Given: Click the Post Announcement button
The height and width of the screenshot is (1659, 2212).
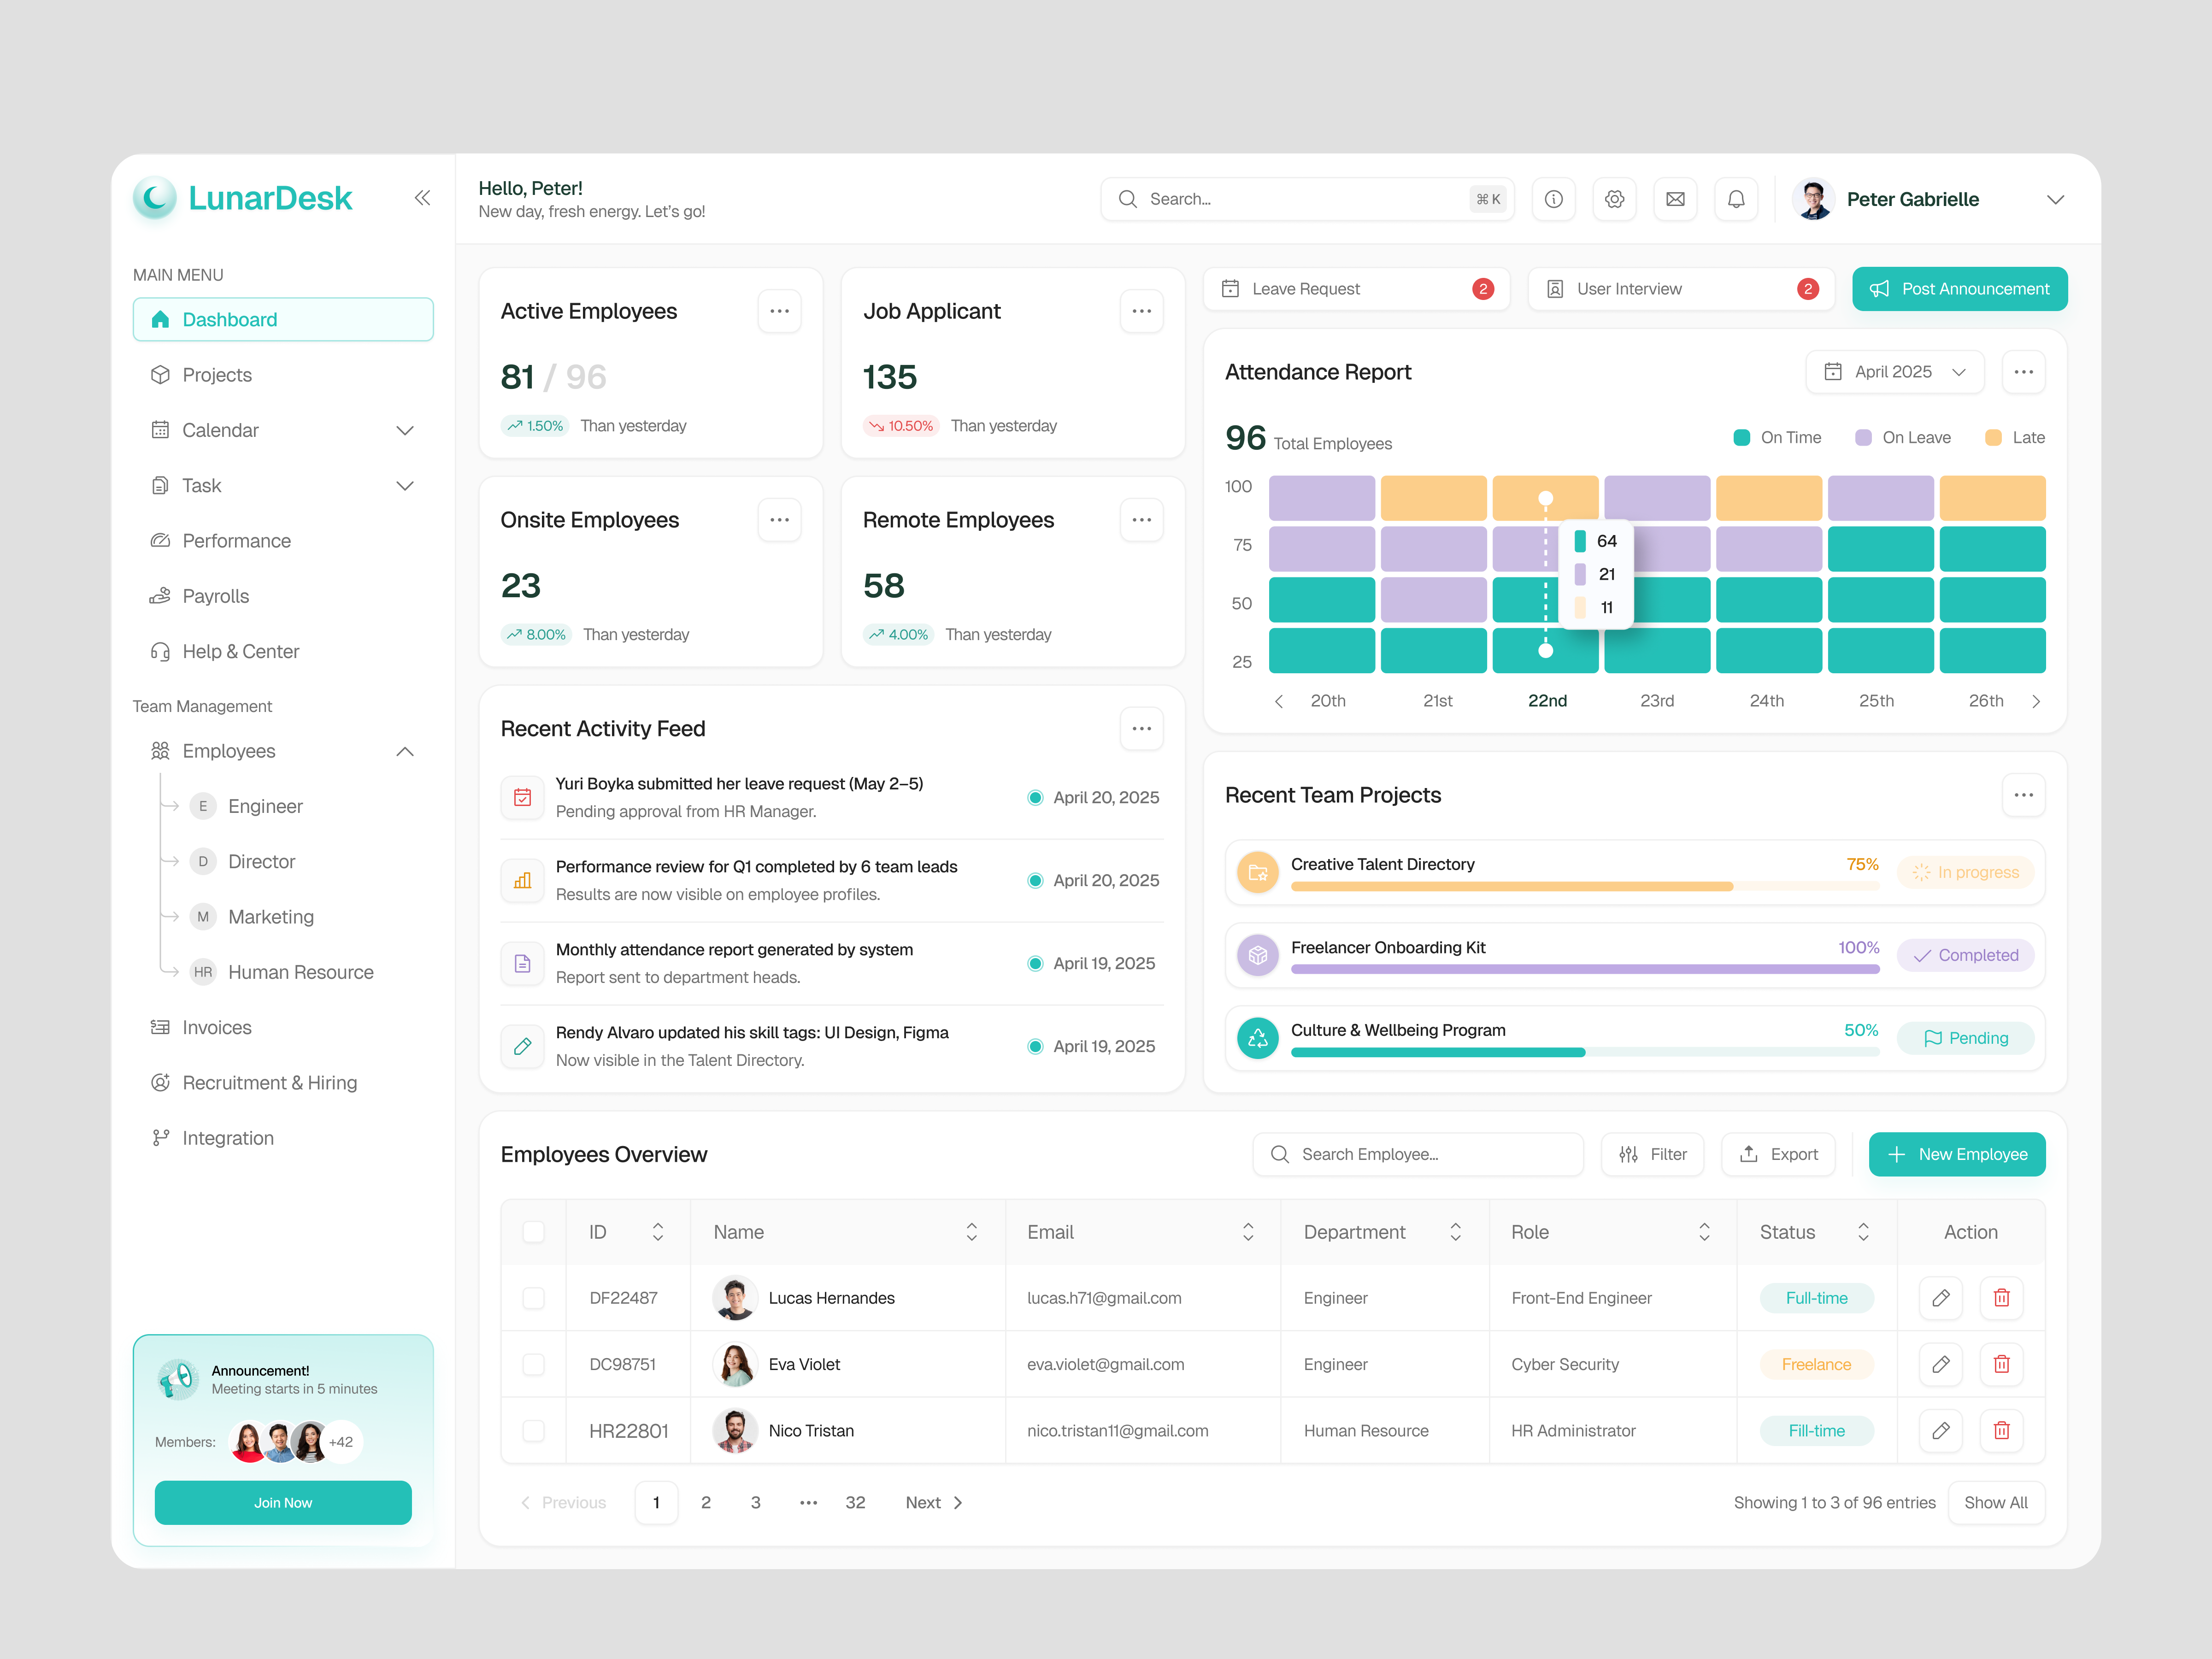Looking at the screenshot, I should 1959,289.
